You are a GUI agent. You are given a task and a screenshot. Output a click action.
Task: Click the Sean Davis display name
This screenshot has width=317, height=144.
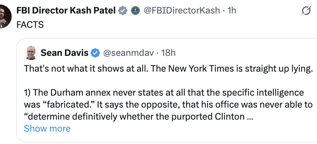65,53
